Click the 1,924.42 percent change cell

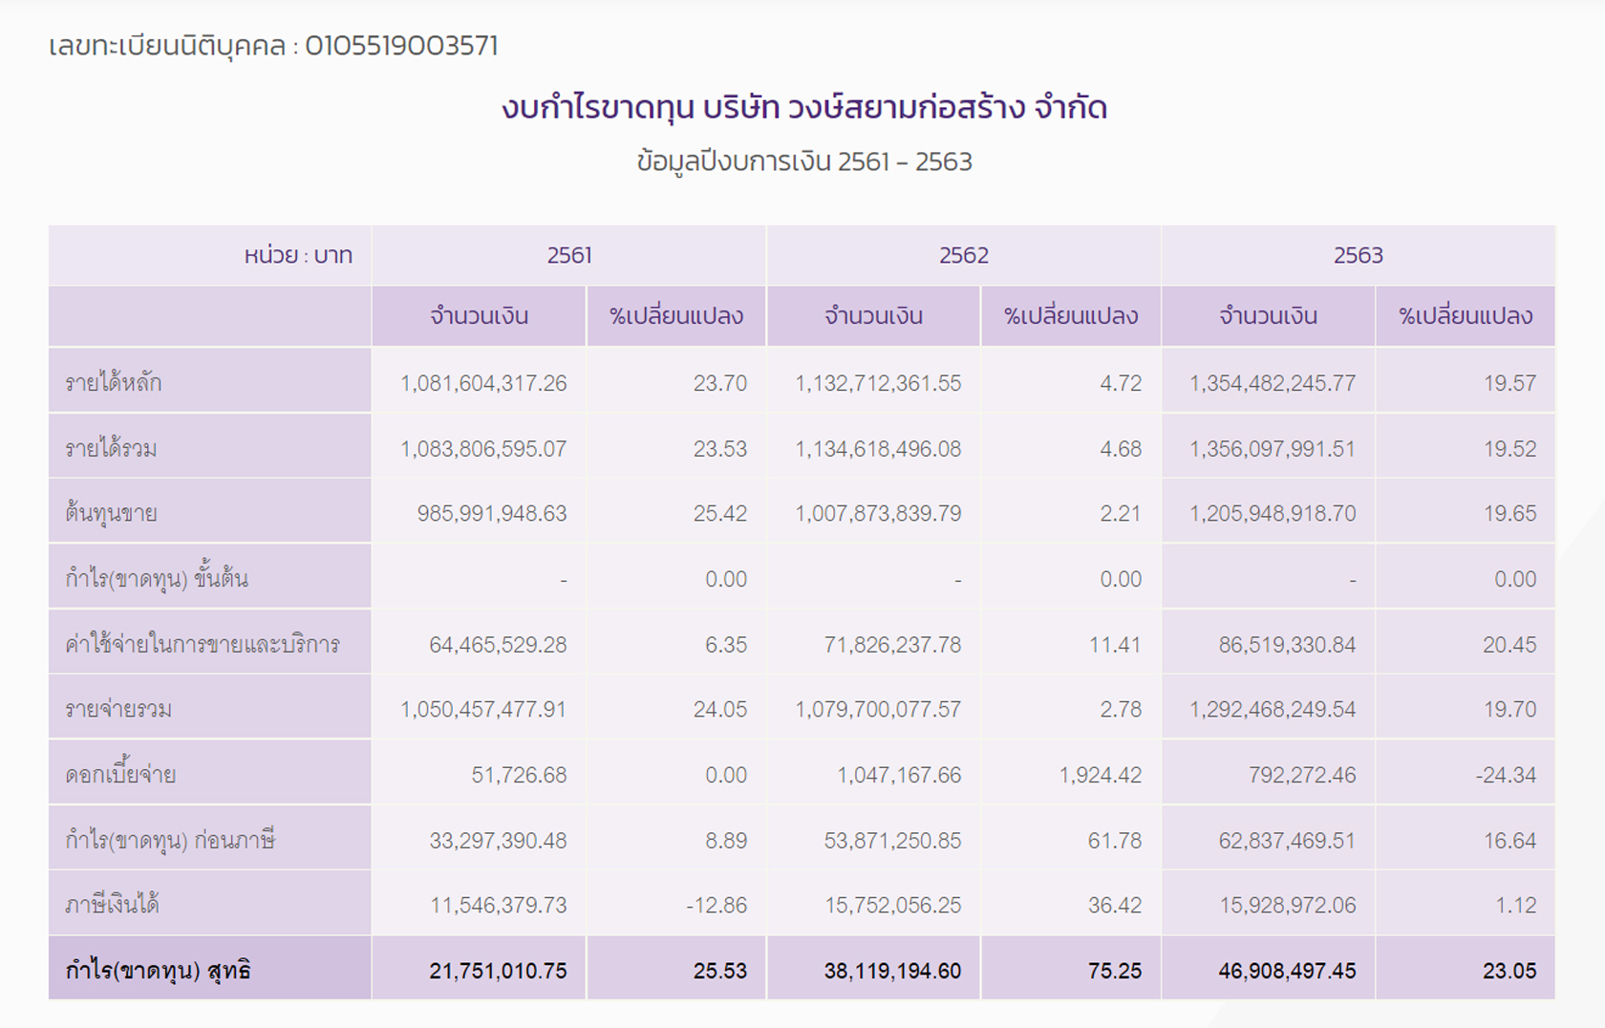1100,775
